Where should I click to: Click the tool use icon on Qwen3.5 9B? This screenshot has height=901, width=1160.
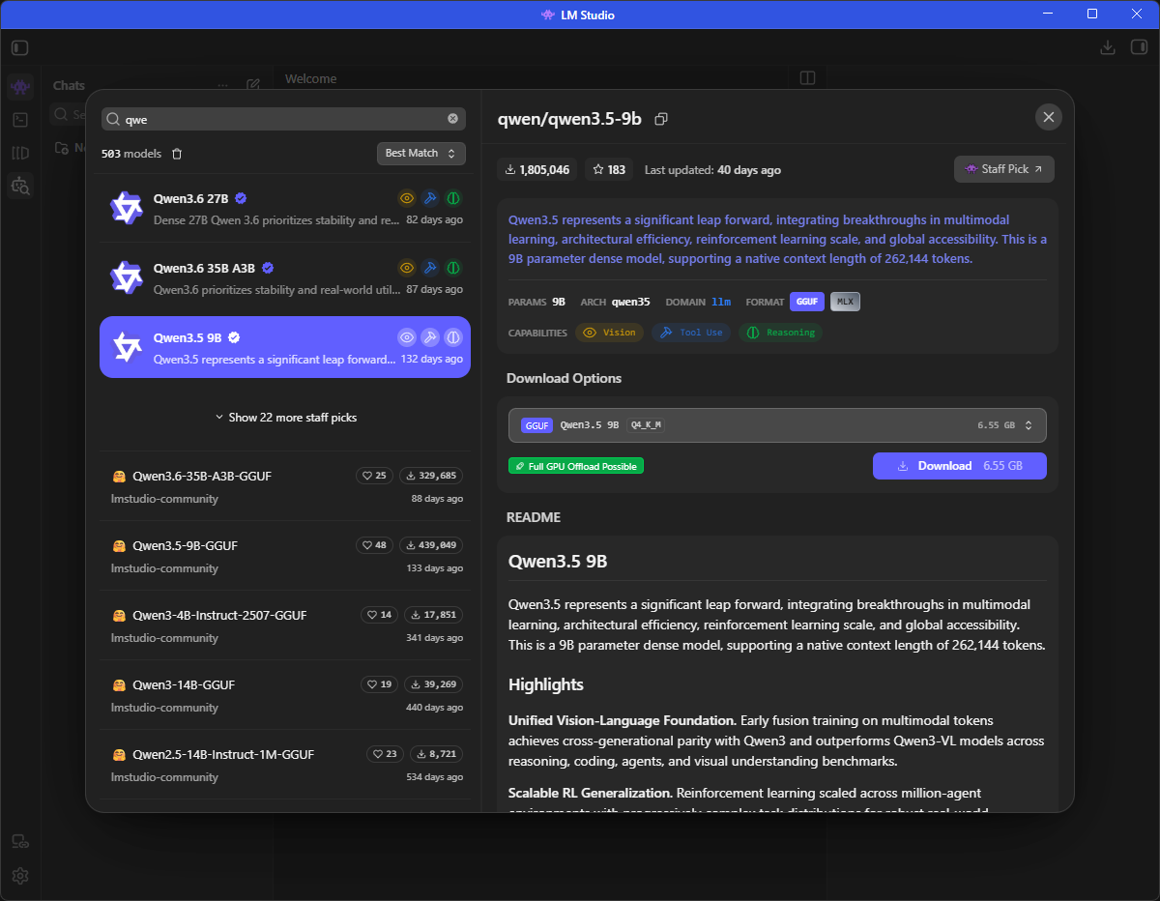430,337
